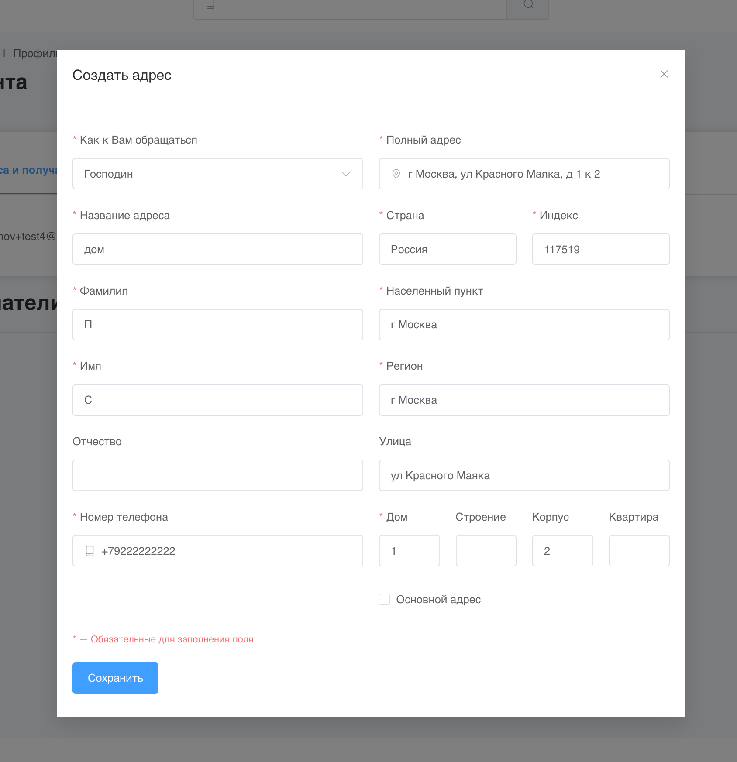
Task: Click the Имя text field
Action: pos(217,400)
